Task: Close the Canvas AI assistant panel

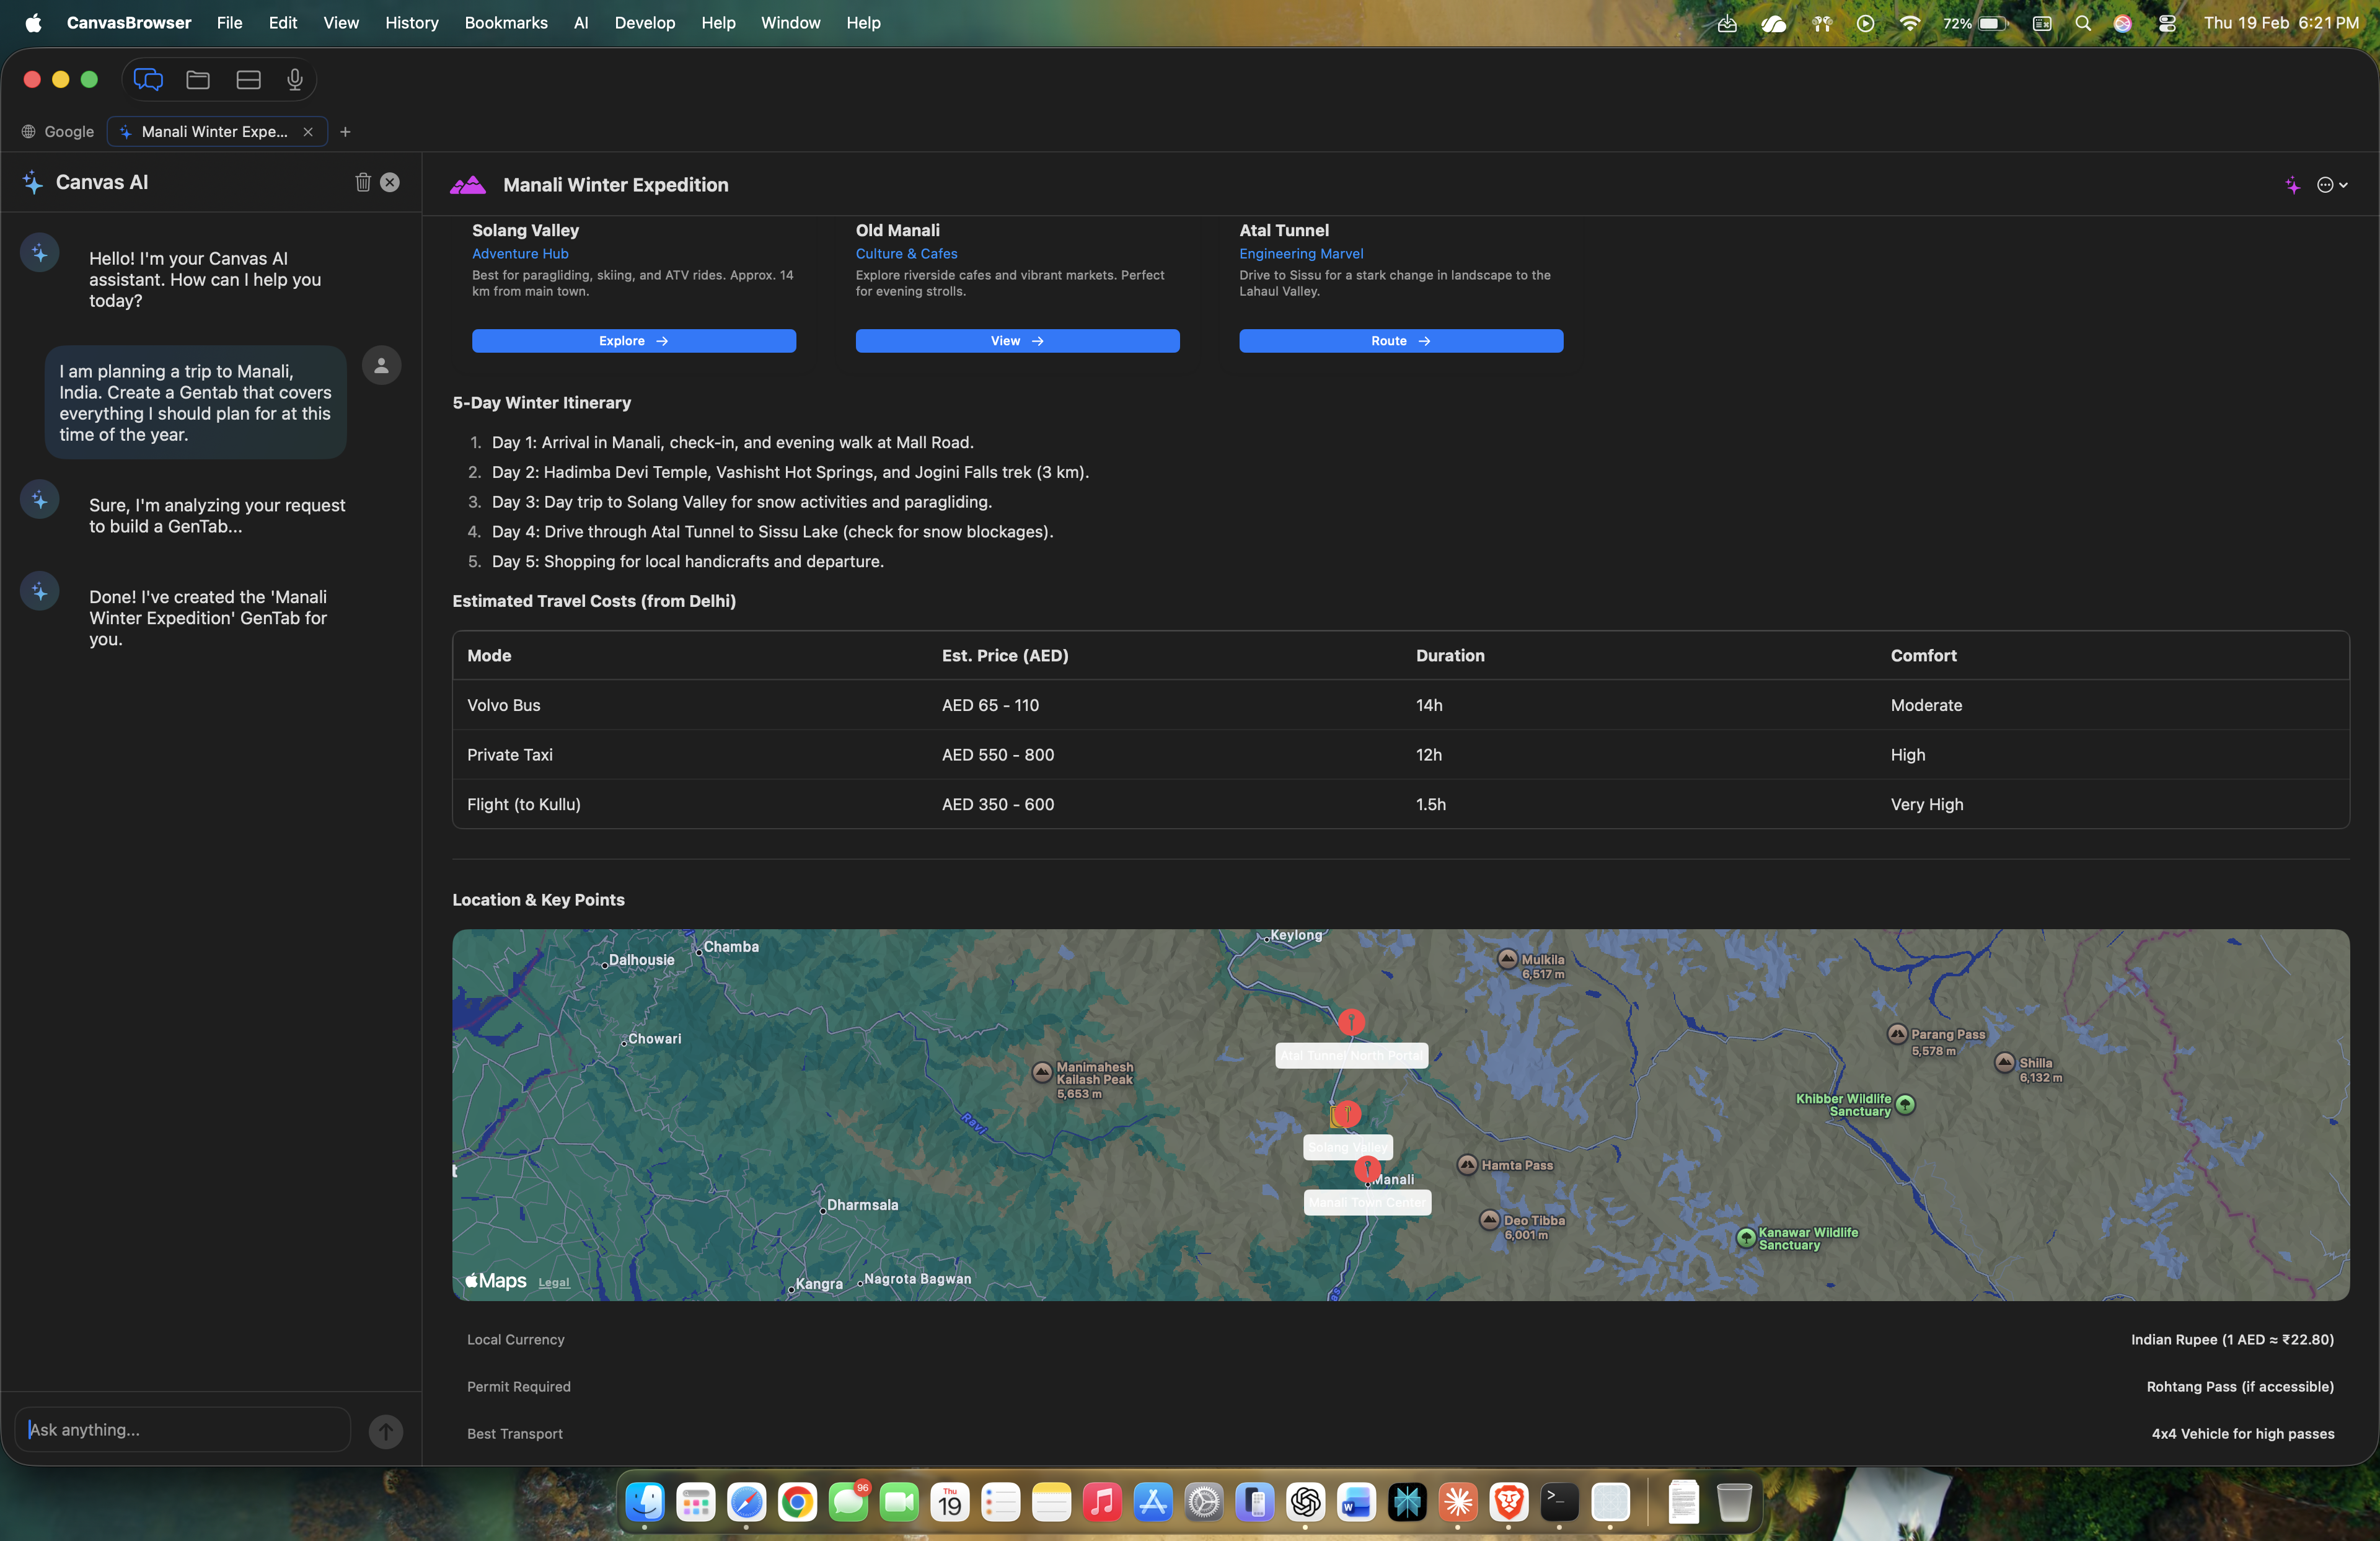Action: tap(389, 182)
